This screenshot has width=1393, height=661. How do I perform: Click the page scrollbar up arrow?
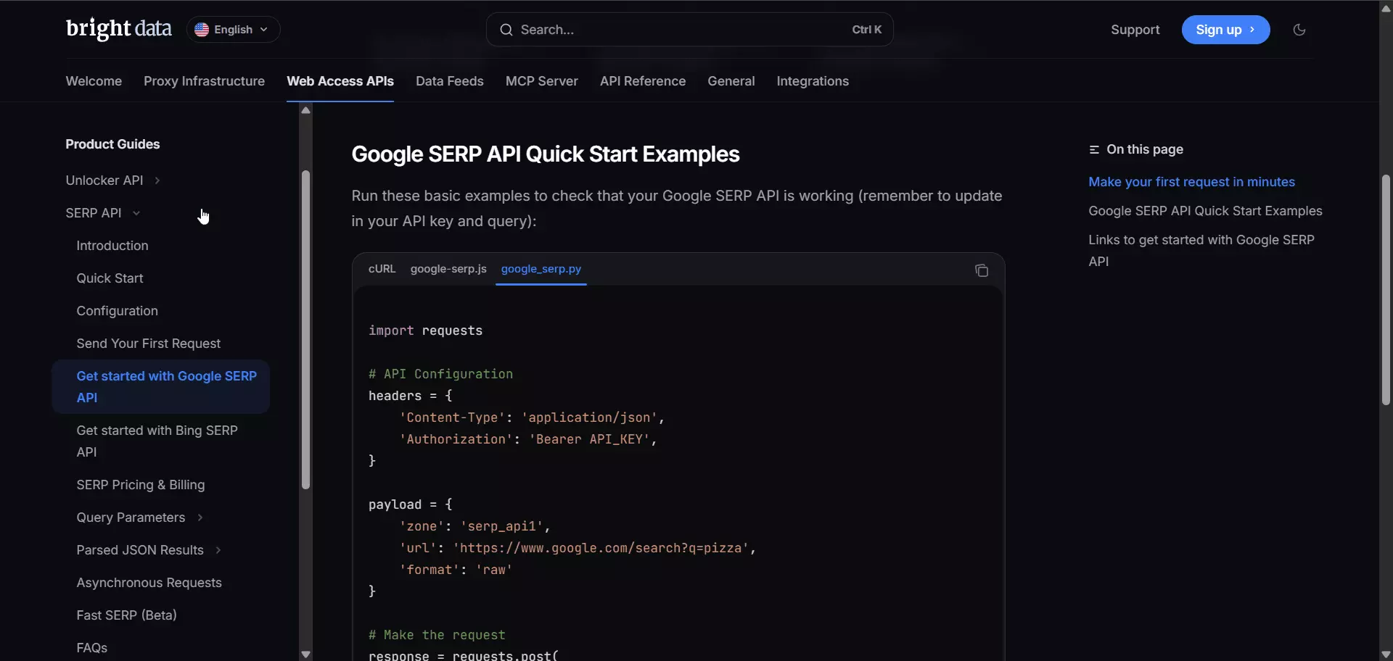(x=1384, y=8)
